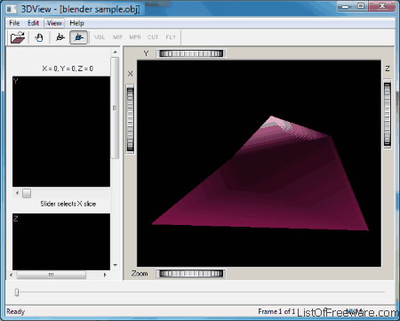This screenshot has height=321, width=400.
Task: Open the Help menu
Action: coord(76,23)
